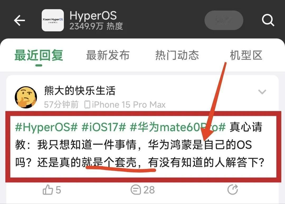The width and height of the screenshot is (285, 204).
Task: Expand the post options chevron
Action: tap(262, 92)
